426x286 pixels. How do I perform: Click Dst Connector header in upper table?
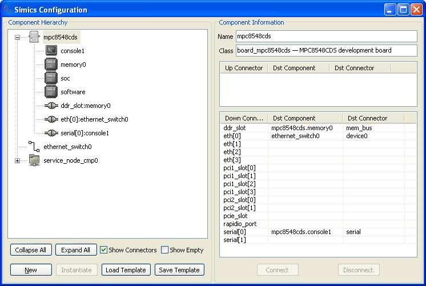[x=360, y=68]
